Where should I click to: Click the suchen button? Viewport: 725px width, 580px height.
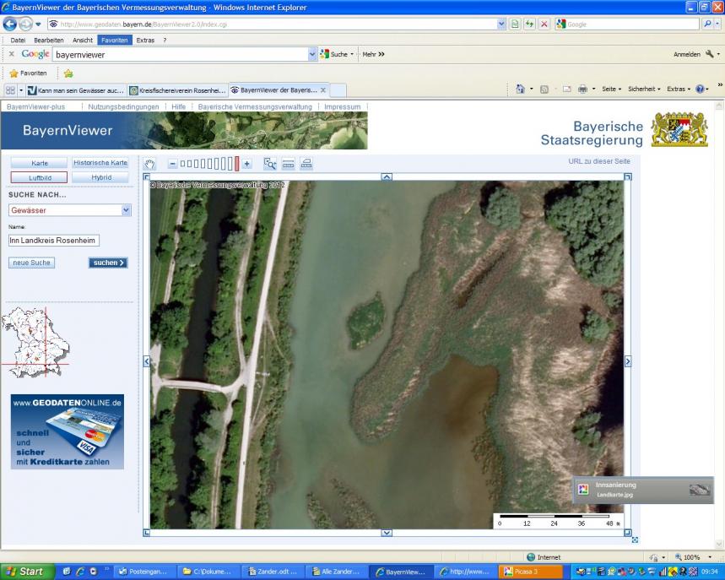click(108, 263)
